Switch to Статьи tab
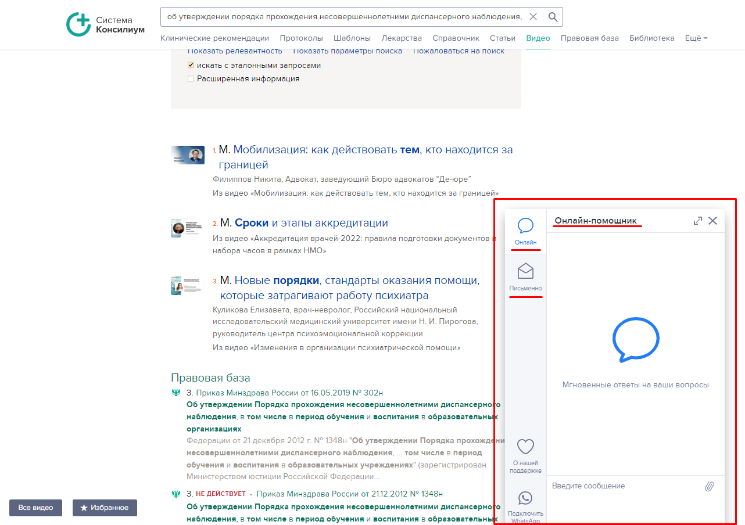Screen dimensions: 745x525 click(x=503, y=38)
